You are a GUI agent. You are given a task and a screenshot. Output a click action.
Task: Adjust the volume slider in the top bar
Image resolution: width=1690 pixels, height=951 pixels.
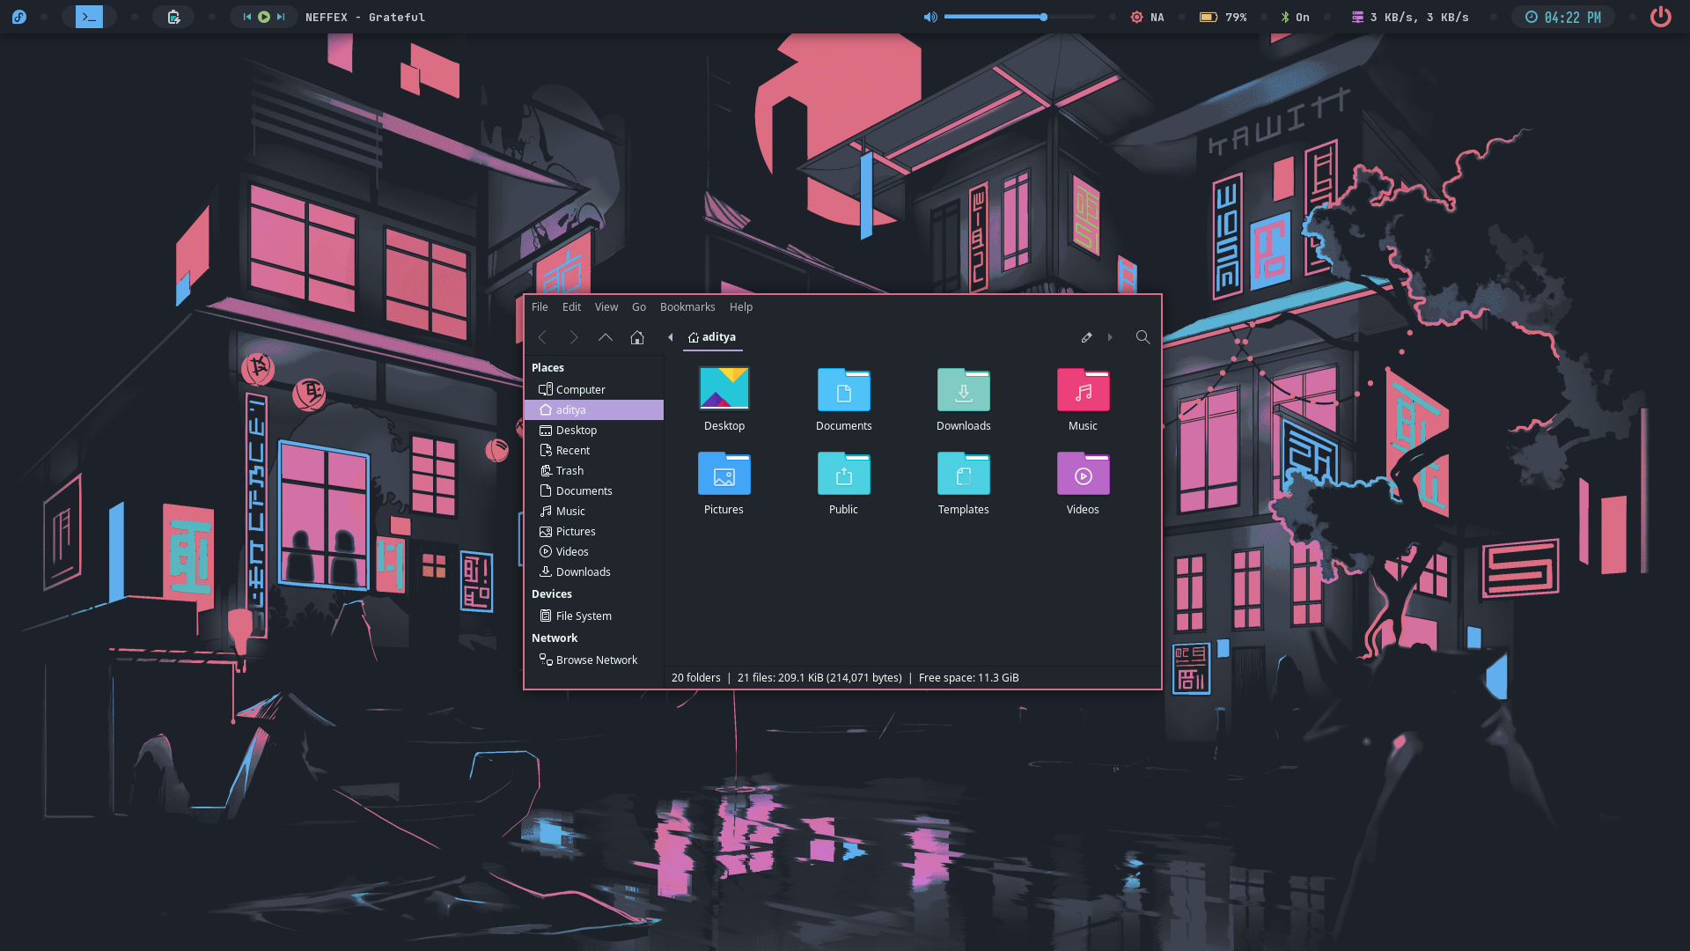point(1020,17)
